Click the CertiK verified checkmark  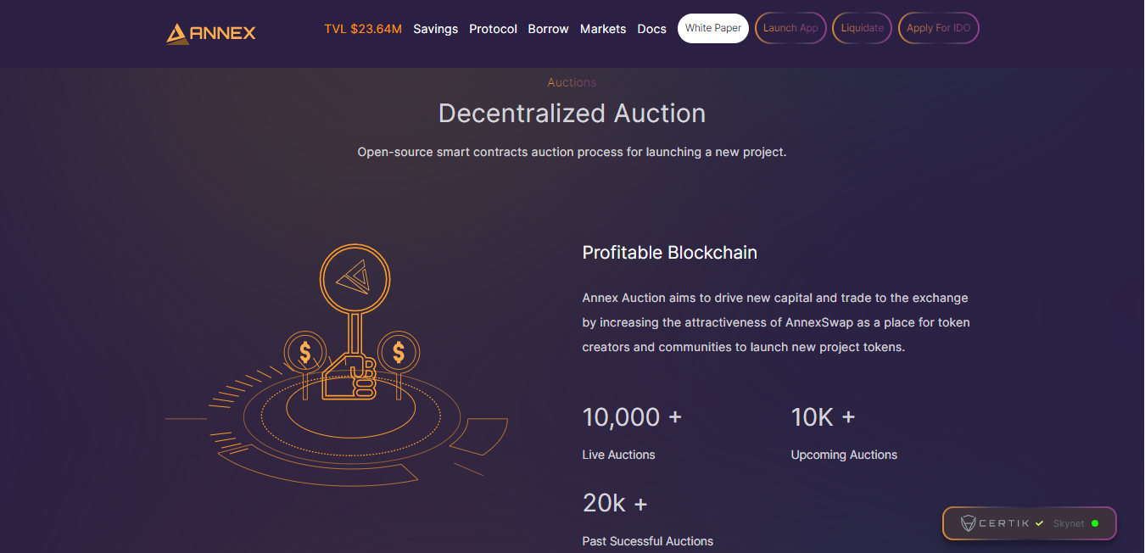click(x=1039, y=523)
